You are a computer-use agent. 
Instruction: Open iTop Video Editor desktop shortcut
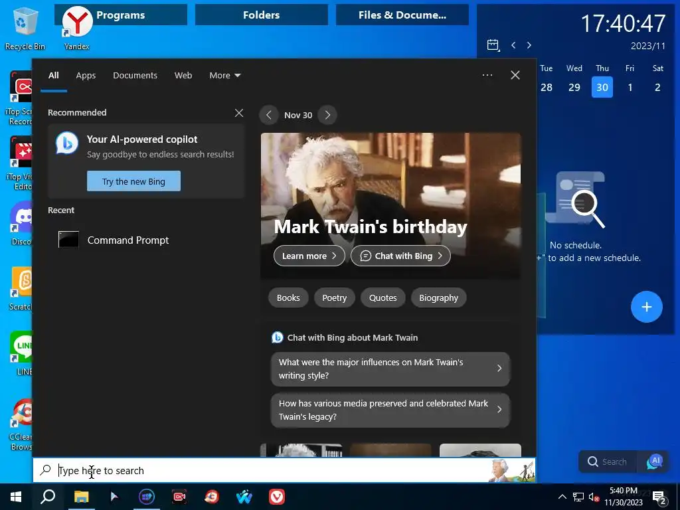20,163
